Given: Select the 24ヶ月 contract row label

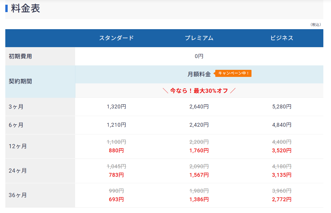Looking at the screenshot, I should click(x=18, y=171).
